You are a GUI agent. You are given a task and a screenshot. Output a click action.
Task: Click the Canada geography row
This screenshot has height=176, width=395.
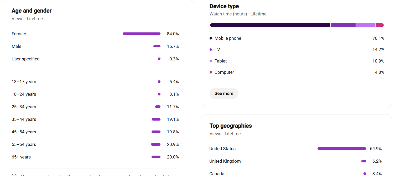coord(295,173)
